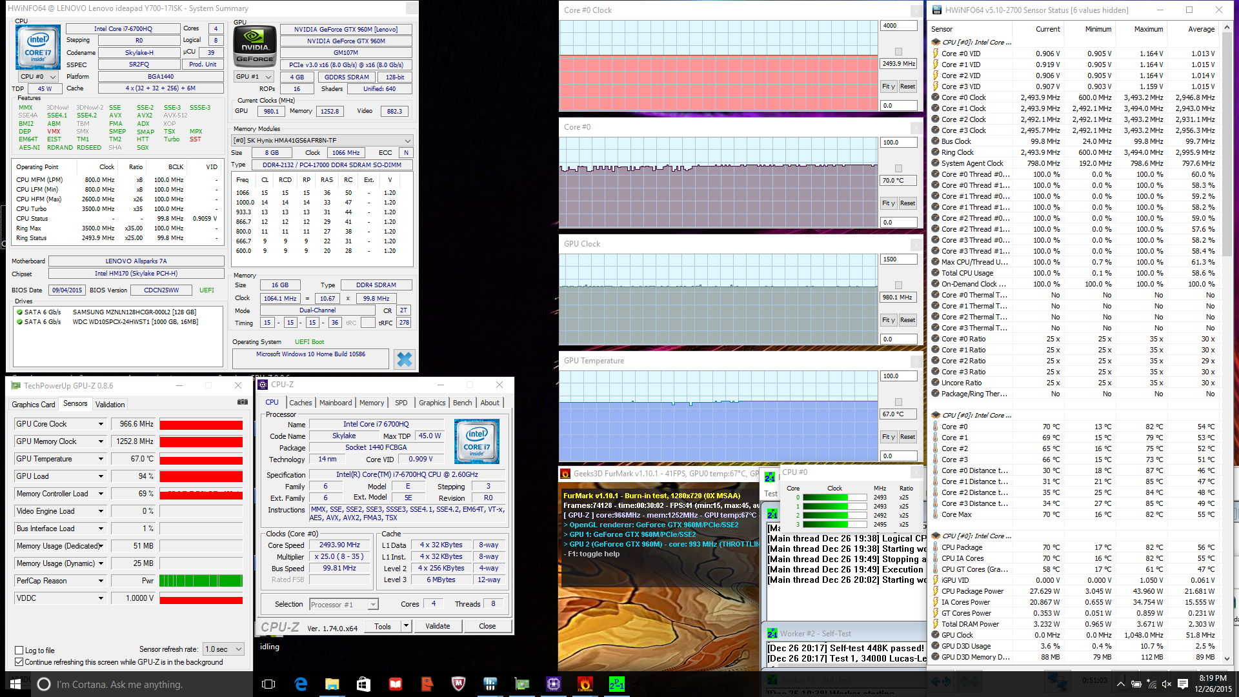Enable the Log to file checkbox
This screenshot has width=1239, height=697.
tap(19, 651)
